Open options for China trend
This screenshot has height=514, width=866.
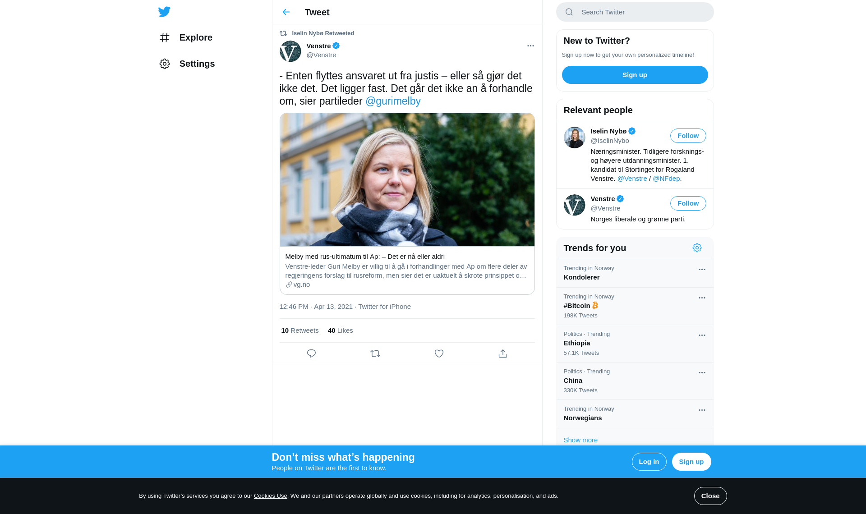(702, 373)
